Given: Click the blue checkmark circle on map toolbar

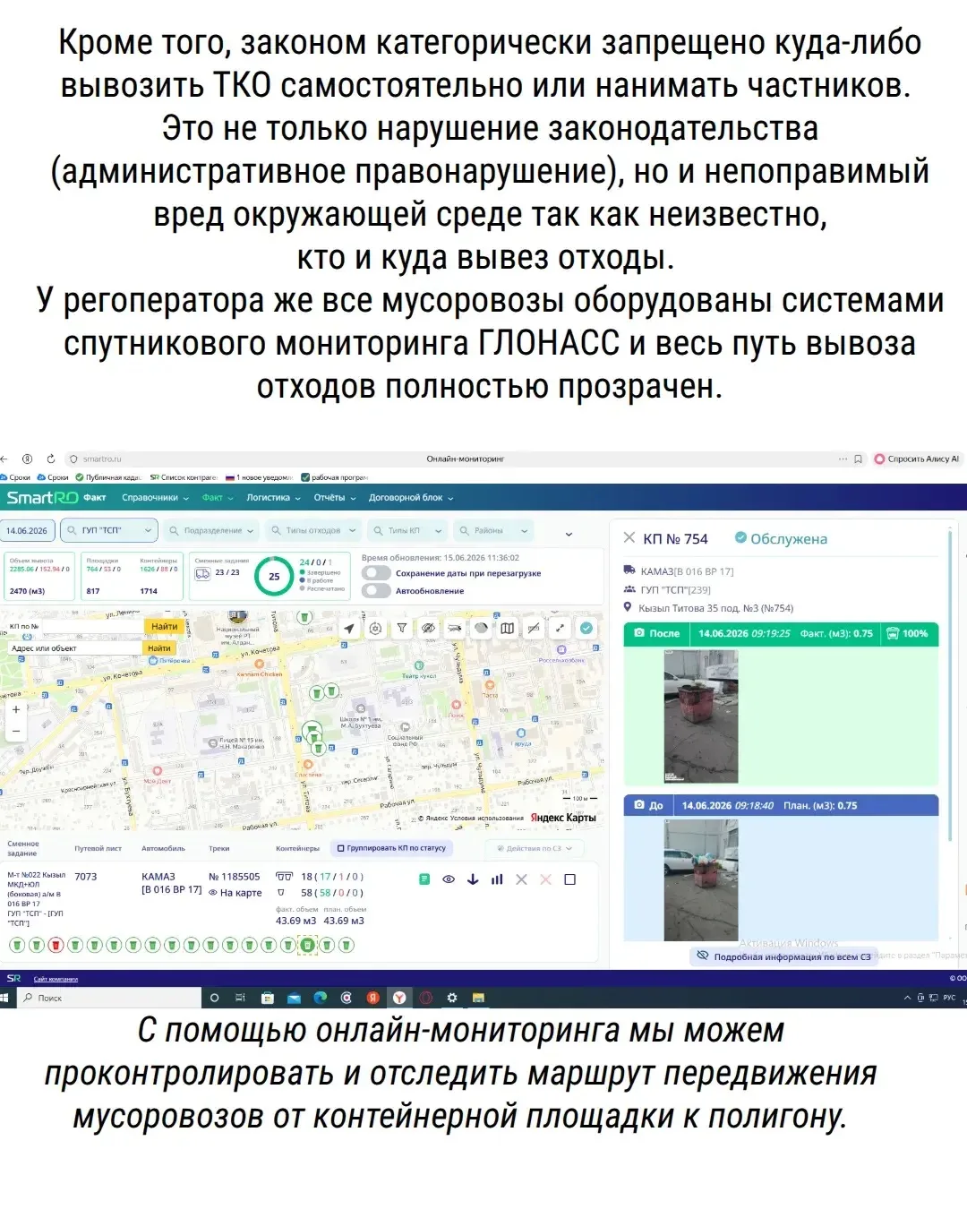Looking at the screenshot, I should [x=586, y=629].
